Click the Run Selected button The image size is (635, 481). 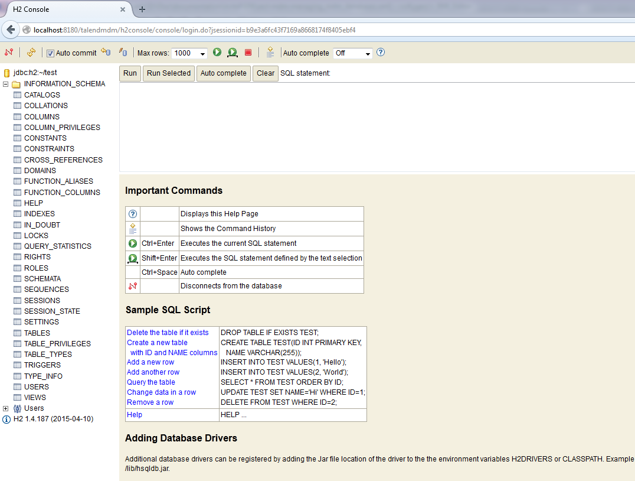[169, 73]
